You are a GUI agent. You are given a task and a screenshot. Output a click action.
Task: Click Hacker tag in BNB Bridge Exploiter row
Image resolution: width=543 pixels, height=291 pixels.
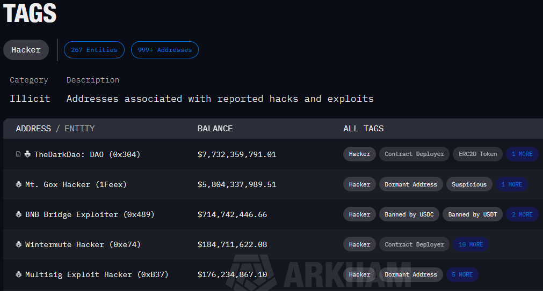click(x=359, y=214)
